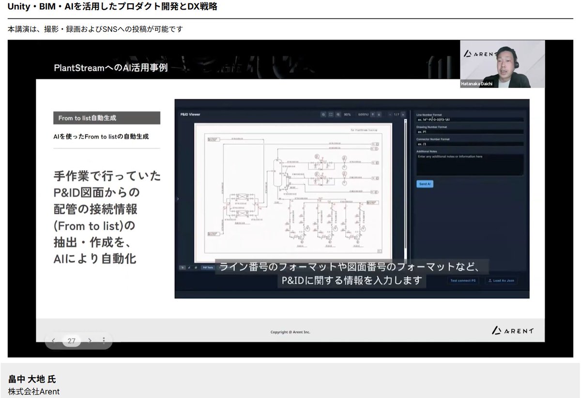Screen dimensions: 581x398
Task: Click the speaker name 畠中 大地 氏
Action: (32, 379)
